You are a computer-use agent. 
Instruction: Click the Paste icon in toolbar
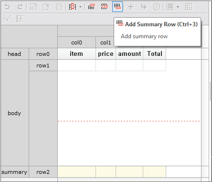point(59,7)
